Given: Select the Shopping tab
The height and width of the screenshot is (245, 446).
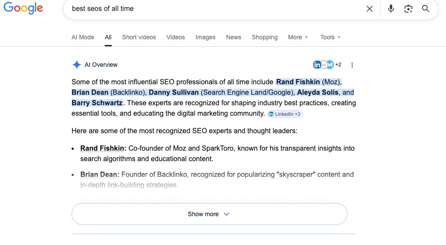Looking at the screenshot, I should pyautogui.click(x=264, y=37).
